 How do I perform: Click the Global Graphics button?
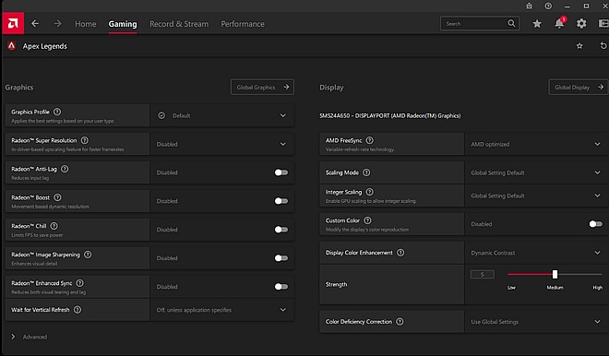(262, 87)
